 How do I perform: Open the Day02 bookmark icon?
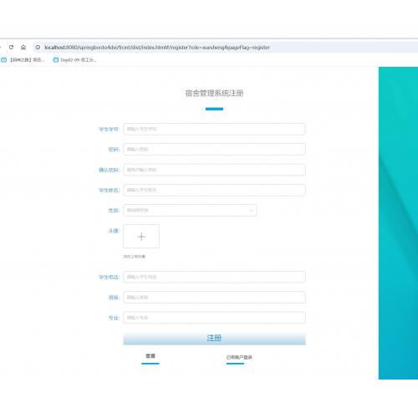click(x=56, y=59)
